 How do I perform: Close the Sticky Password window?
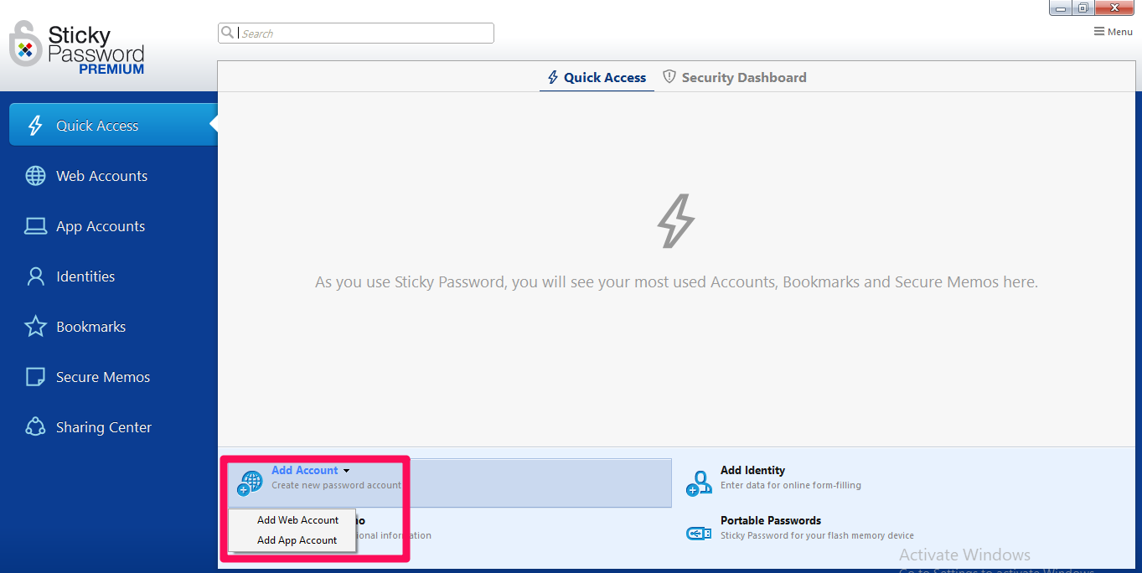pos(1114,8)
